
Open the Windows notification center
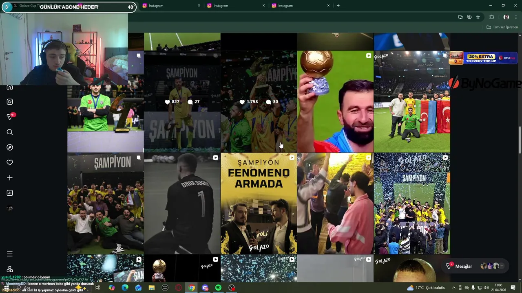(513, 288)
